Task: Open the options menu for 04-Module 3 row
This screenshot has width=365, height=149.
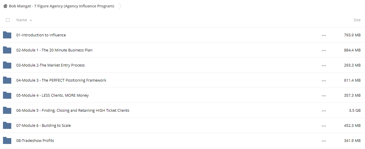Action: coord(323,81)
